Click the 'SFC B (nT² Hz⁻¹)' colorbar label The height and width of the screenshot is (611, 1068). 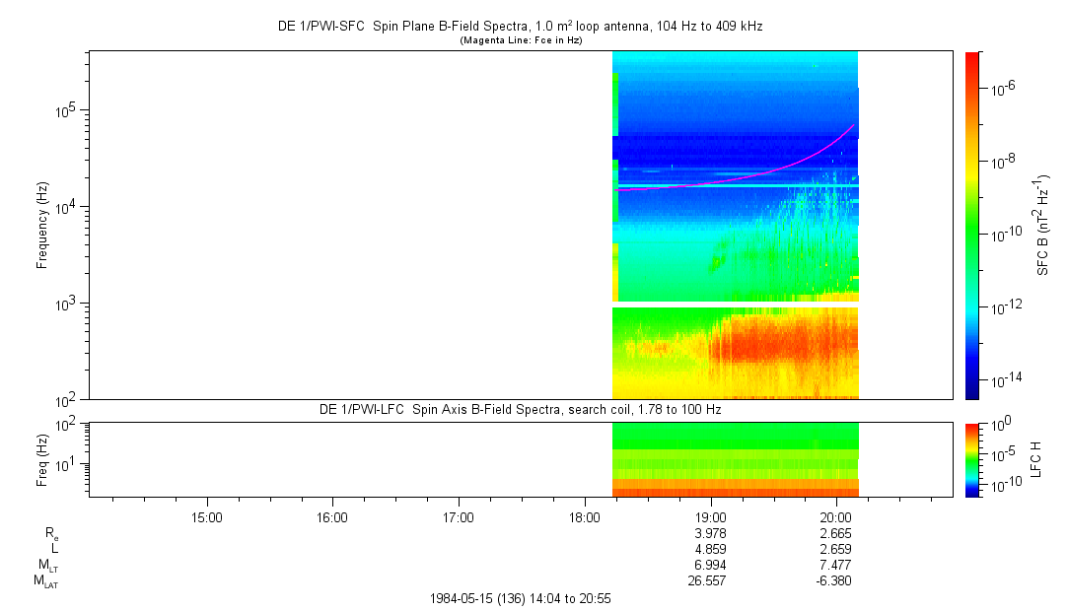(x=1041, y=225)
